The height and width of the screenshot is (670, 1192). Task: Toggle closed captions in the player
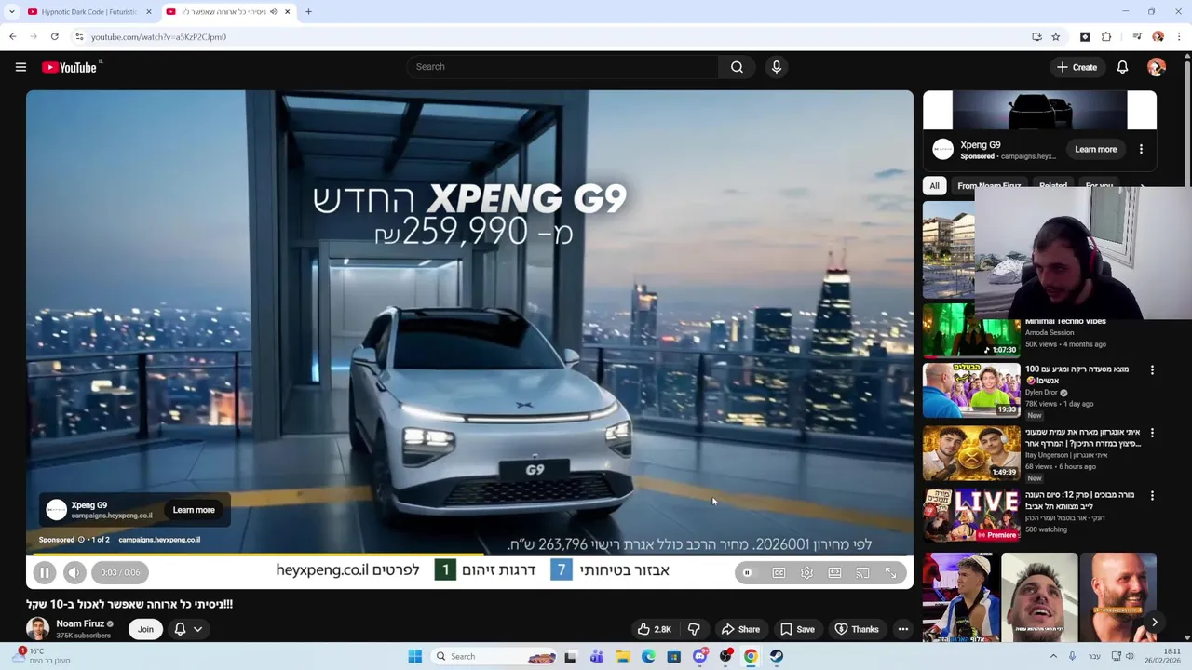[779, 572]
